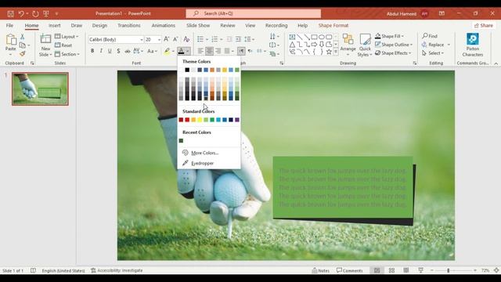Image resolution: width=501 pixels, height=282 pixels.
Task: Open the Comments pane
Action: point(350,270)
